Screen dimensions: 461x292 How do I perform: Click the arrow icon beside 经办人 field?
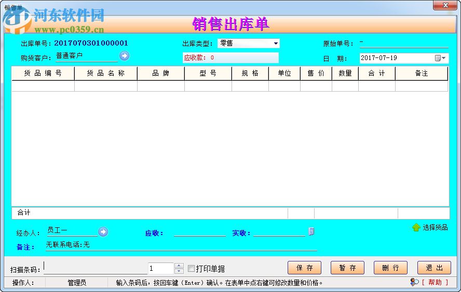pyautogui.click(x=103, y=232)
